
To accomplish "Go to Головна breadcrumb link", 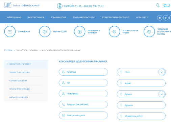I will point(8,50).
